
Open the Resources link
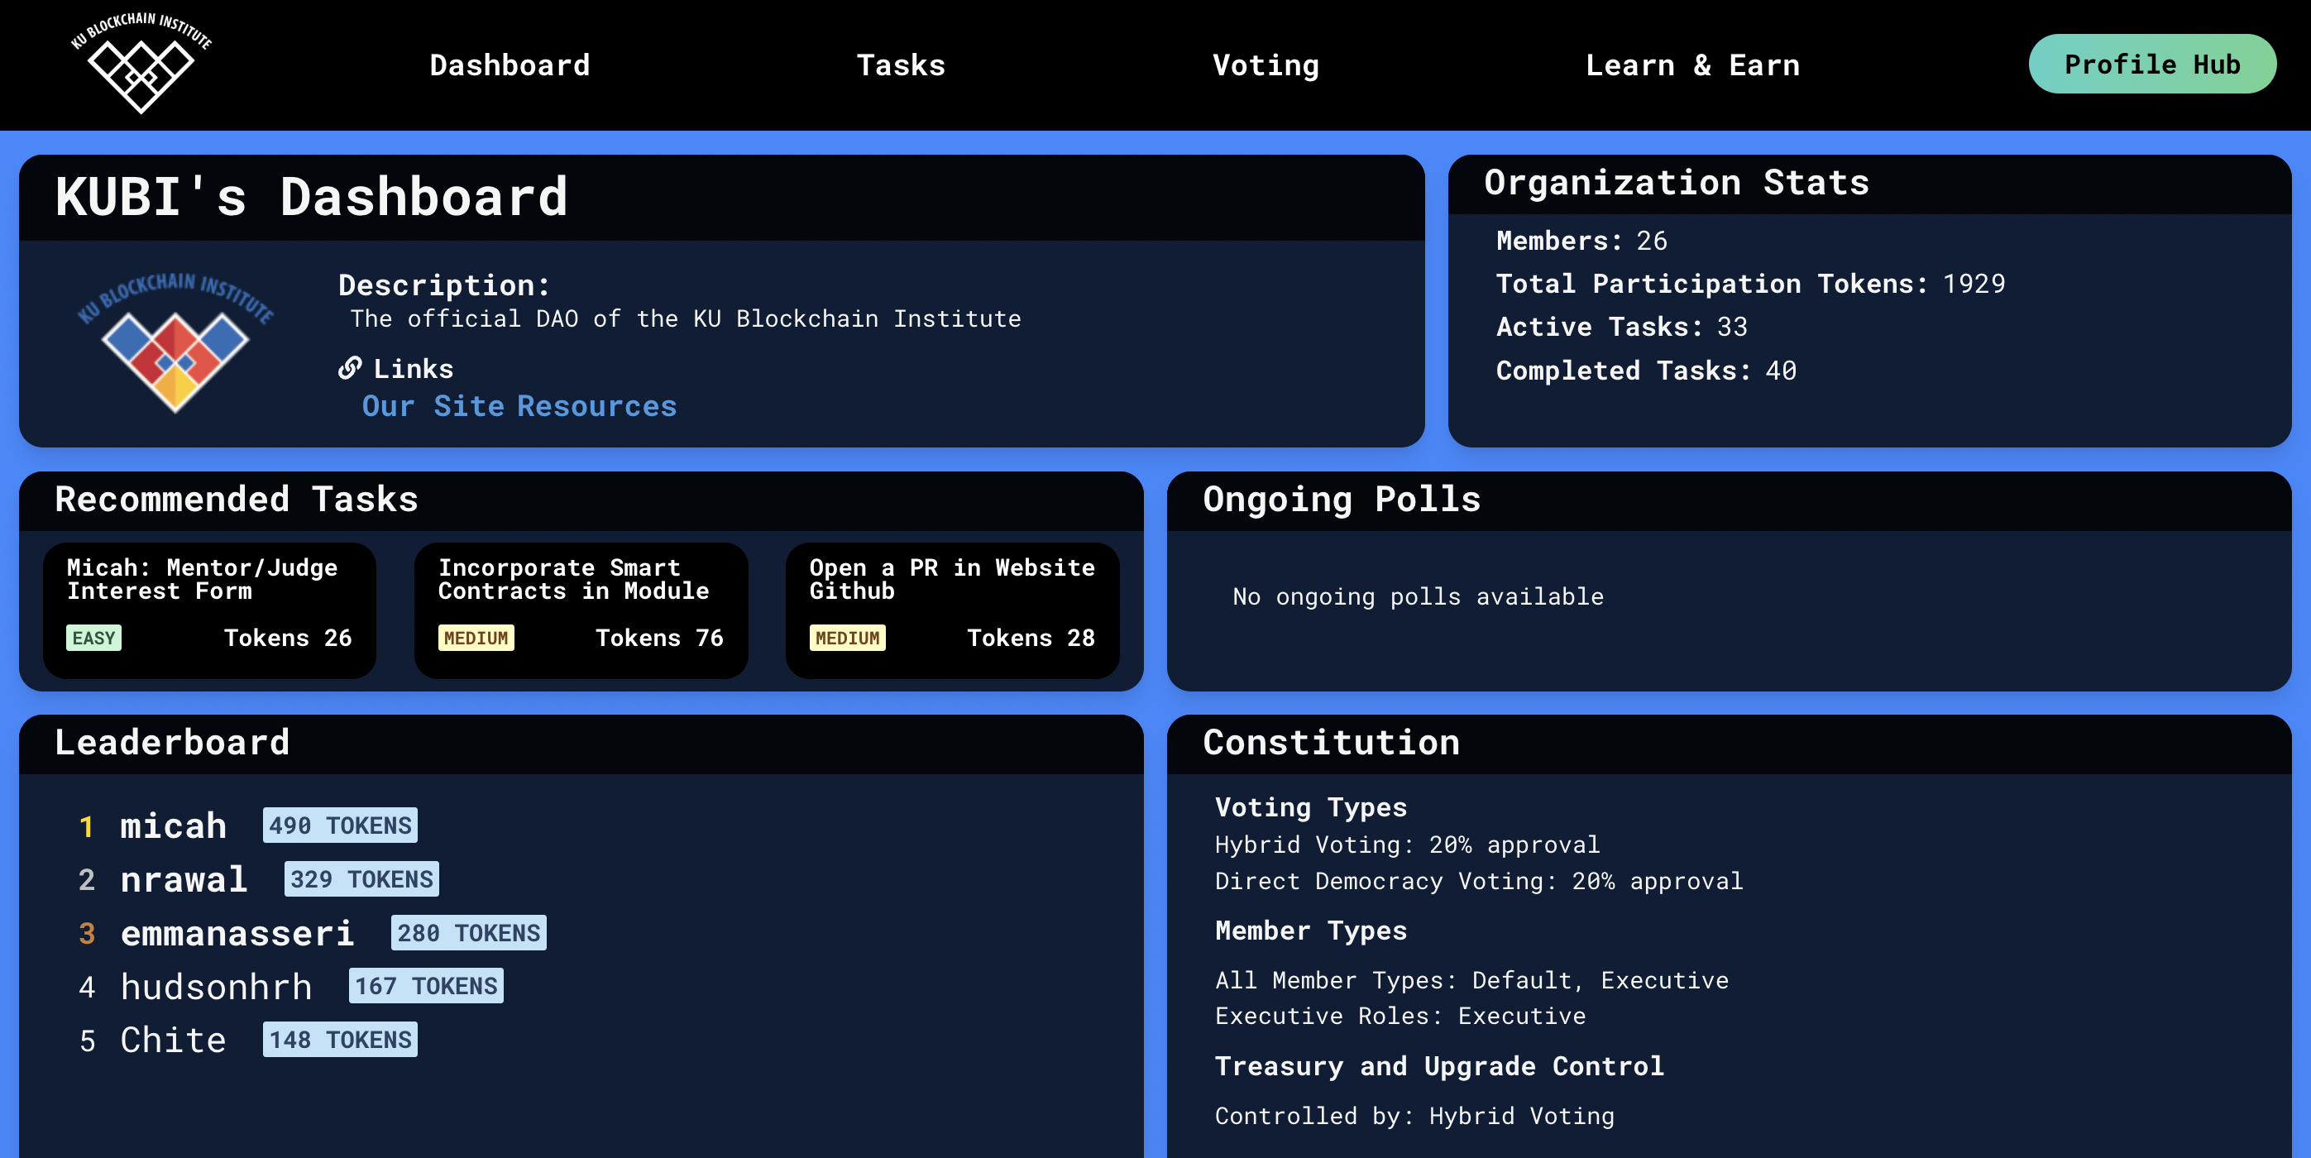click(596, 405)
